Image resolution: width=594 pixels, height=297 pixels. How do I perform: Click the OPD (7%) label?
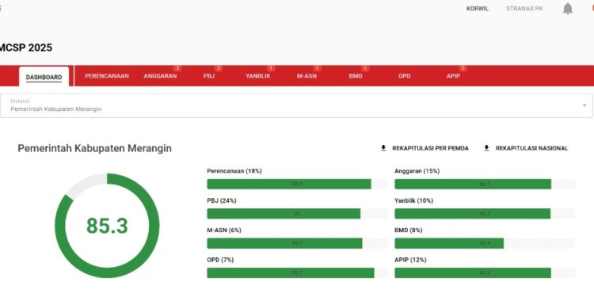coord(220,260)
